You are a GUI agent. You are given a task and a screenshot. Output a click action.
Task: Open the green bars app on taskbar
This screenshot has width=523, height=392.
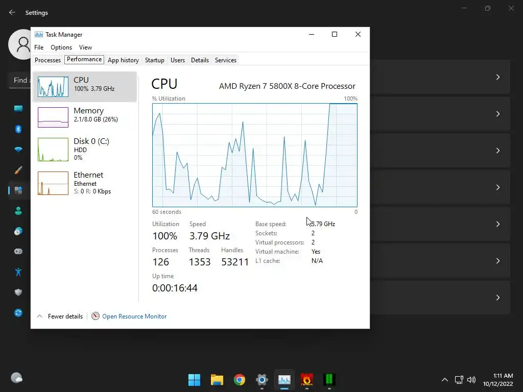point(329,380)
